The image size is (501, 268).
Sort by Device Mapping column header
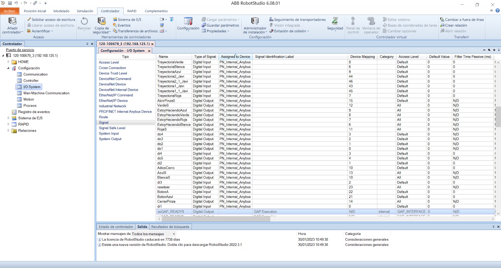[x=362, y=57]
